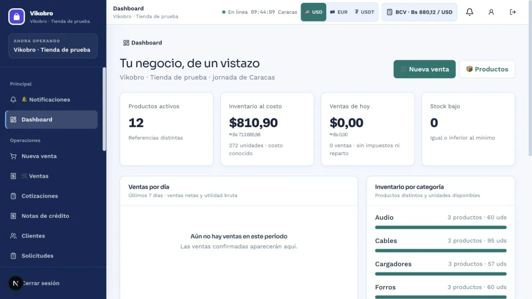
Task: Click the Productos button
Action: tap(487, 69)
